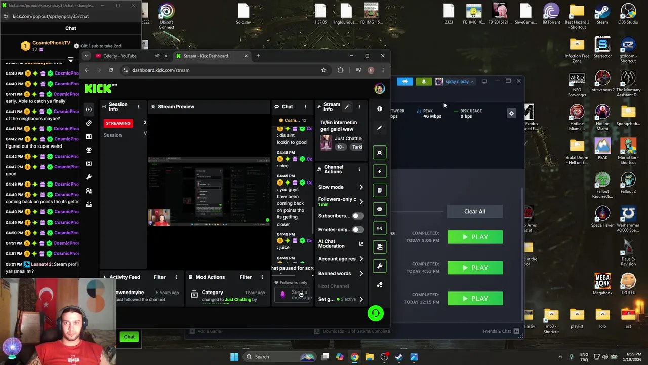Open Steam from the Windows taskbar
The image size is (648, 365).
tap(399, 357)
